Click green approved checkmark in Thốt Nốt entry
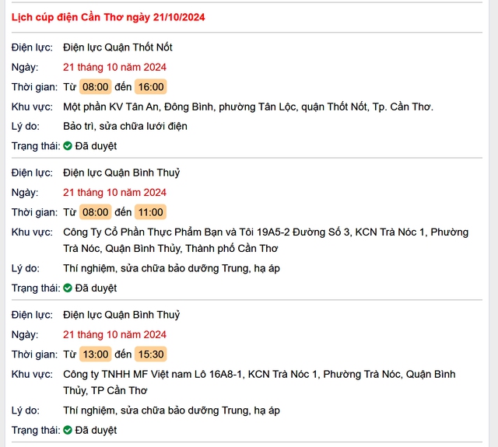The width and height of the screenshot is (498, 447). click(68, 146)
